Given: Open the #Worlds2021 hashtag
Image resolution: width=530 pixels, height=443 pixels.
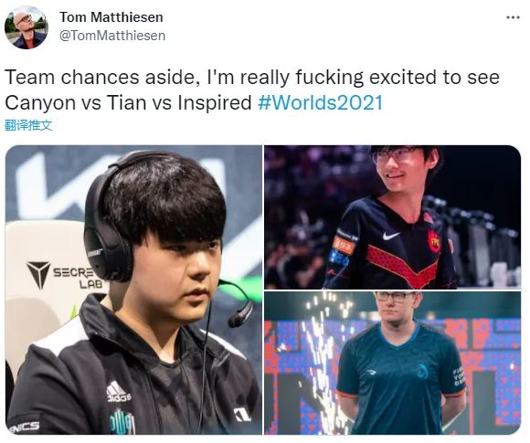Looking at the screenshot, I should tap(320, 102).
